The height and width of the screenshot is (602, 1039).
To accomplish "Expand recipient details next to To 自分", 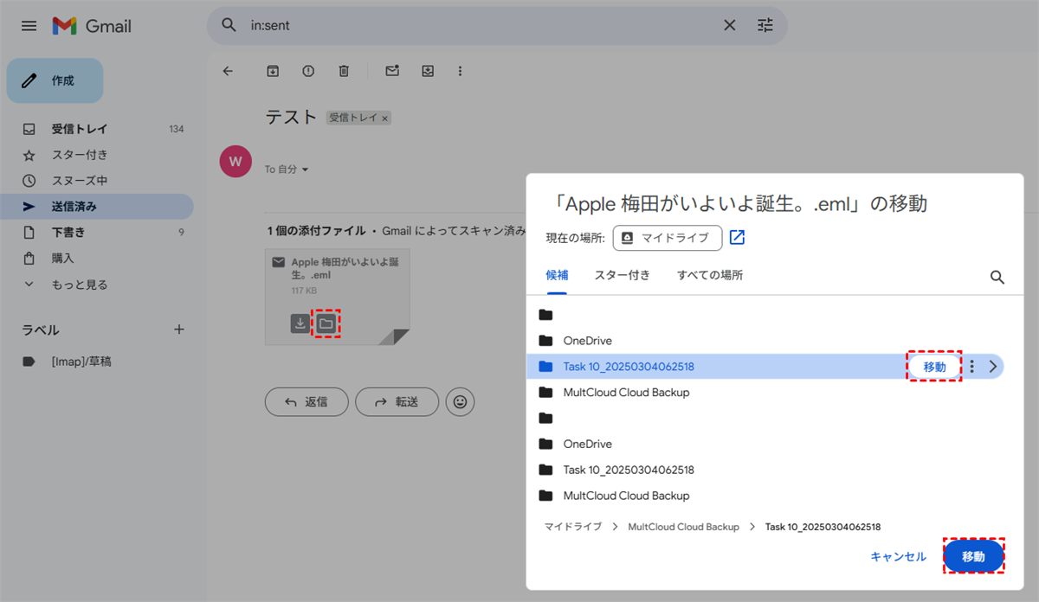I will 305,170.
